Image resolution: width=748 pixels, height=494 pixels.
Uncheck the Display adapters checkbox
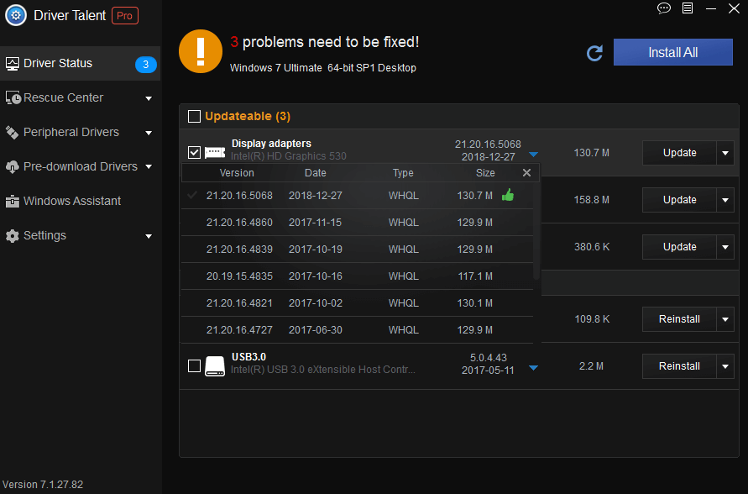[x=194, y=152]
